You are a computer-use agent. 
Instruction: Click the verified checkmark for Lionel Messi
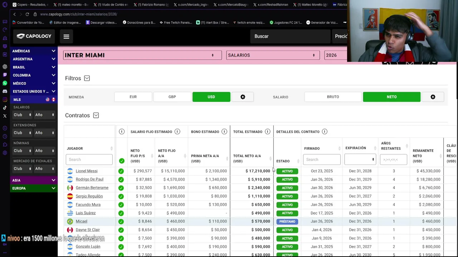point(121,171)
